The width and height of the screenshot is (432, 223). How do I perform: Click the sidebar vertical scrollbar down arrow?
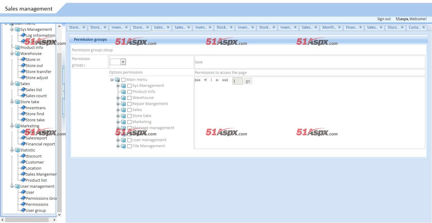pos(59,215)
